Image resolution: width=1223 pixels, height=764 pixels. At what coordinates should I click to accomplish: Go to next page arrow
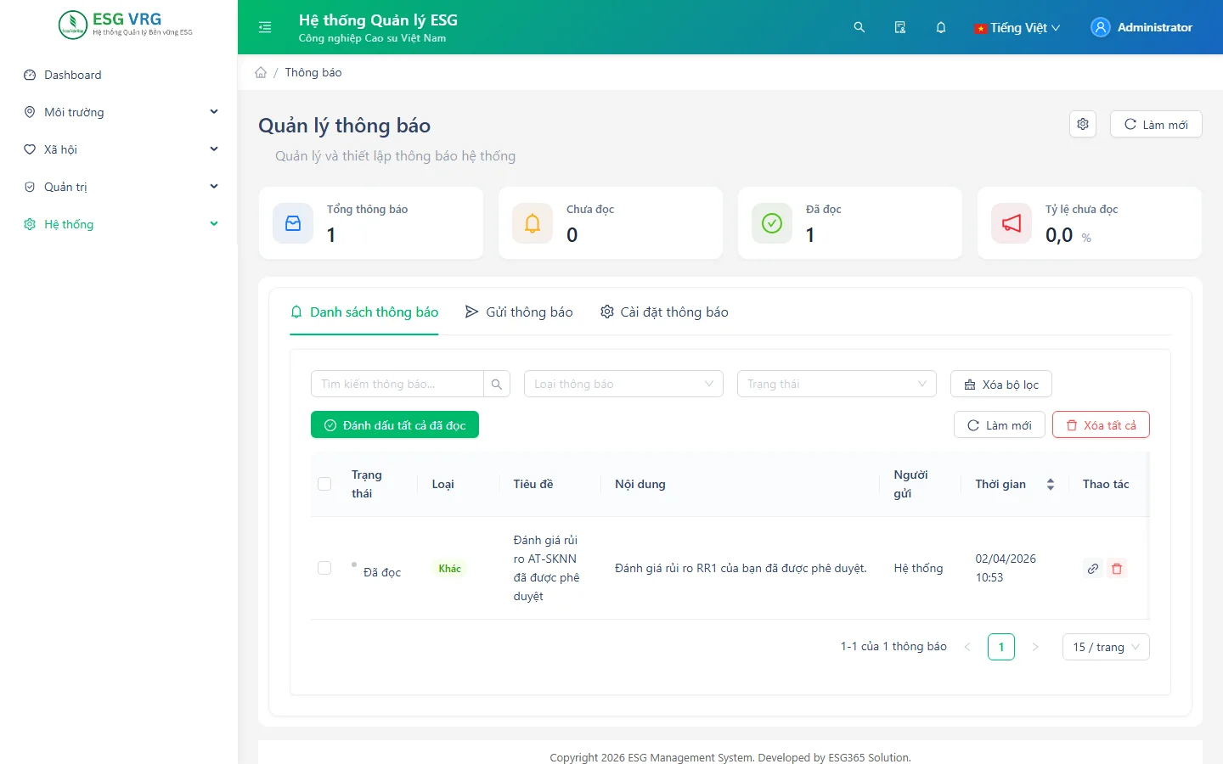pos(1035,647)
